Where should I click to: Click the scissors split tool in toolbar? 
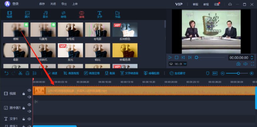coord(20,73)
